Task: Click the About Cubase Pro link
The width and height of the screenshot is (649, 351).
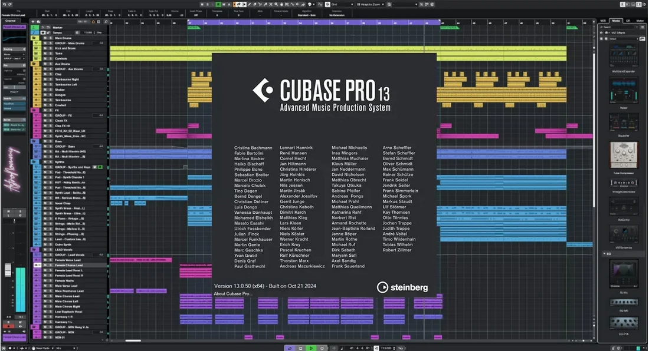Action: (x=233, y=293)
